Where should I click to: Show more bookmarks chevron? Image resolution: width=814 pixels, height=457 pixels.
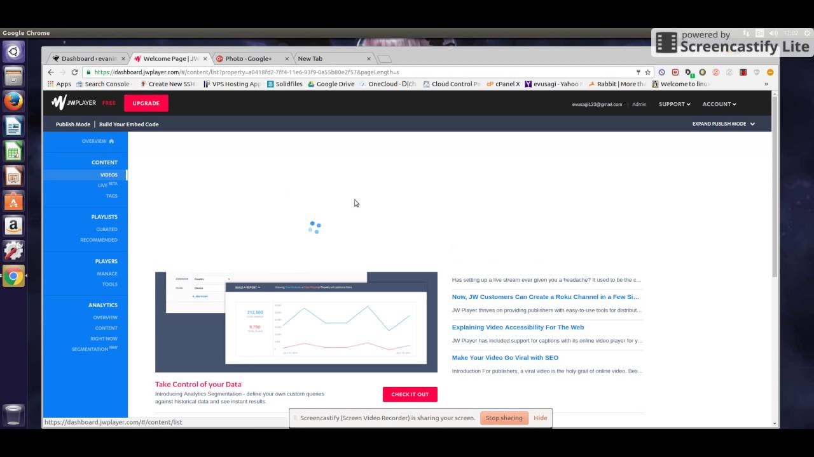(x=766, y=84)
